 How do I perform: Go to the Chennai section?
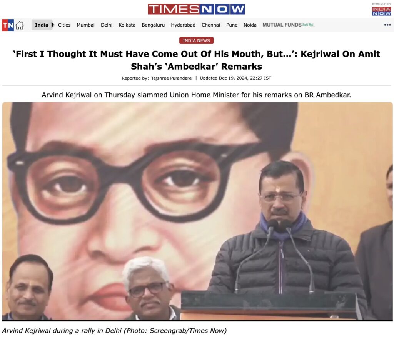[x=211, y=25]
